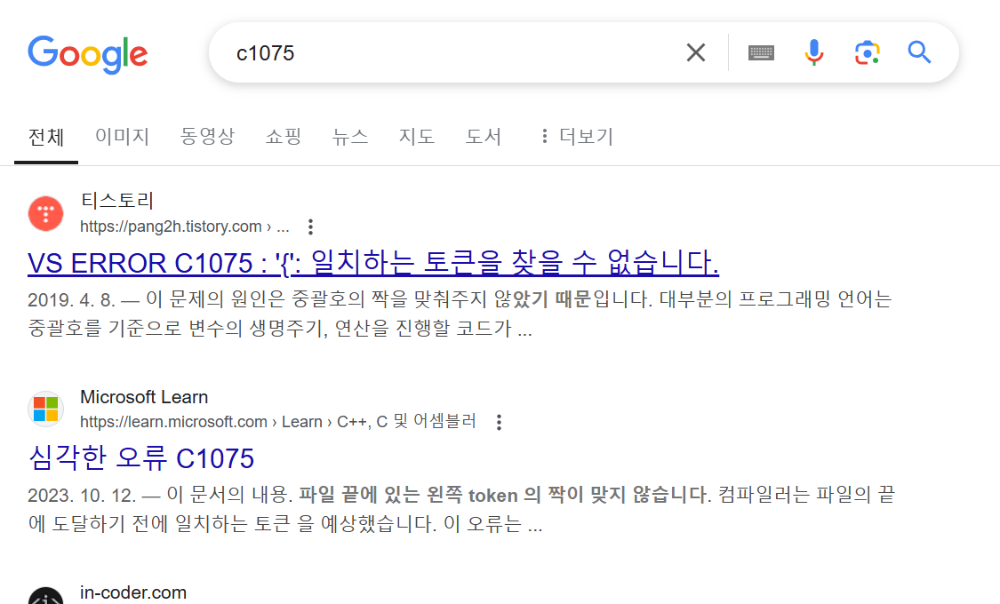The image size is (1000, 604).
Task: Expand the 더보기 menu
Action: coord(577,137)
